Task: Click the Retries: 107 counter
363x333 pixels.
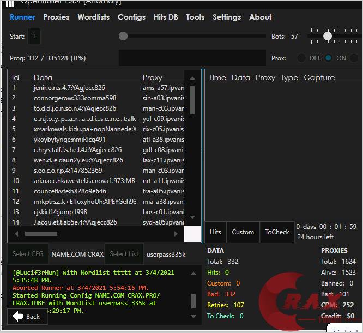Action: pos(226,305)
